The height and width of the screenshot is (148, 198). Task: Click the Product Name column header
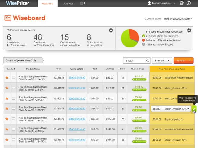(33, 69)
